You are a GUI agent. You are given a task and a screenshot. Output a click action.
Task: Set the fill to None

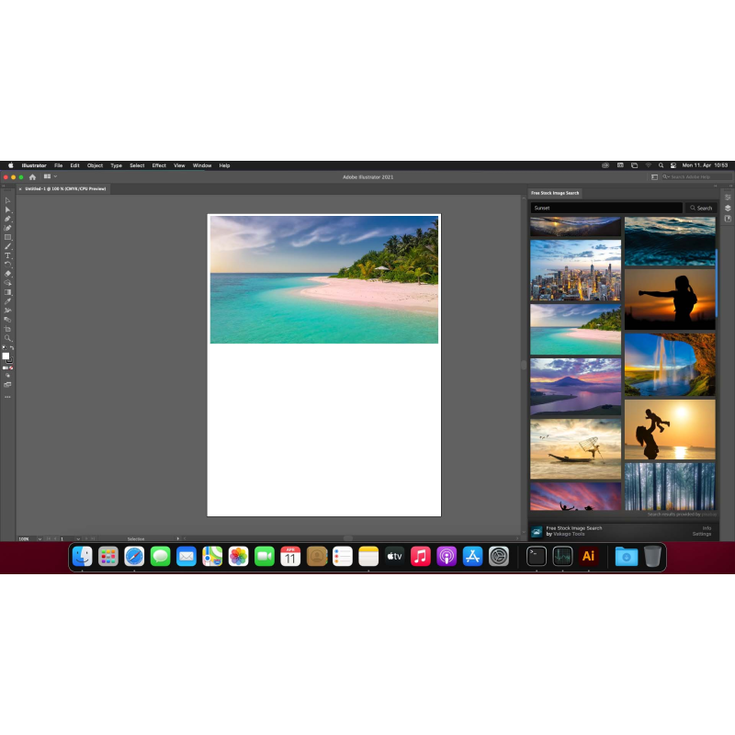[11, 367]
